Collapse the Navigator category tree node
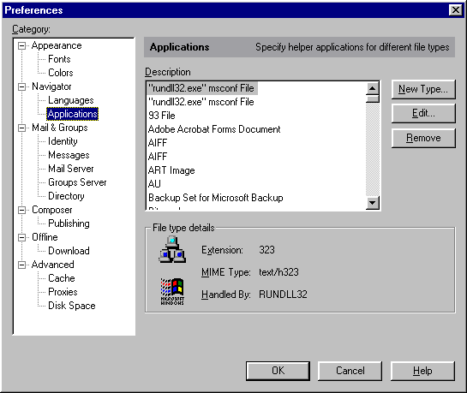This screenshot has height=393, width=467. click(21, 86)
